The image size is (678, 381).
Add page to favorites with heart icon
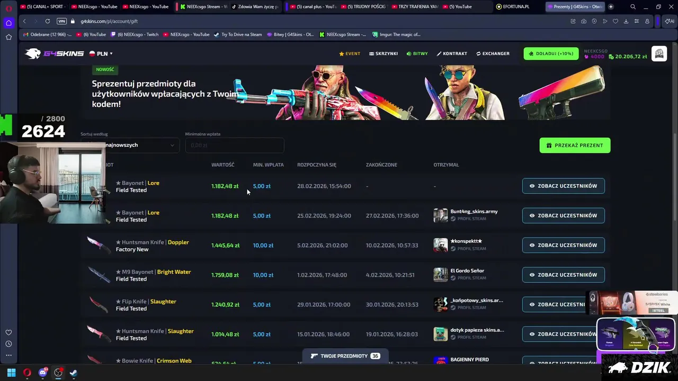(615, 21)
